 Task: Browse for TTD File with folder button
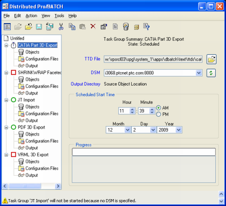tap(212, 59)
